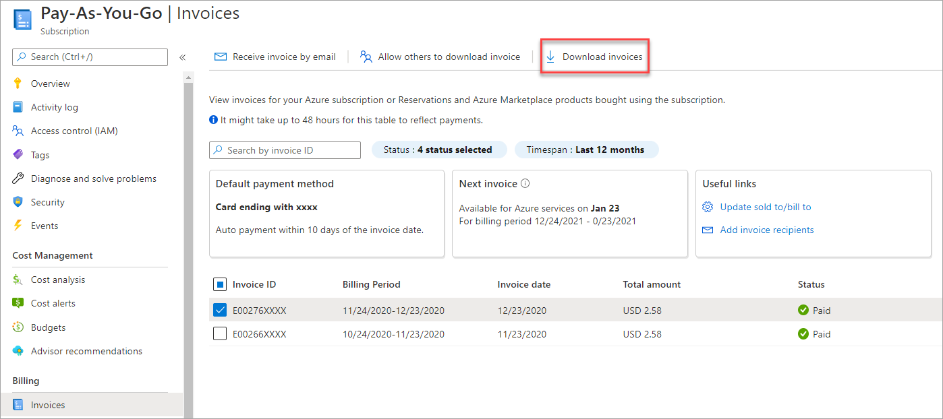Image resolution: width=943 pixels, height=419 pixels.
Task: Click the Add invoice recipients link
Action: coord(766,230)
